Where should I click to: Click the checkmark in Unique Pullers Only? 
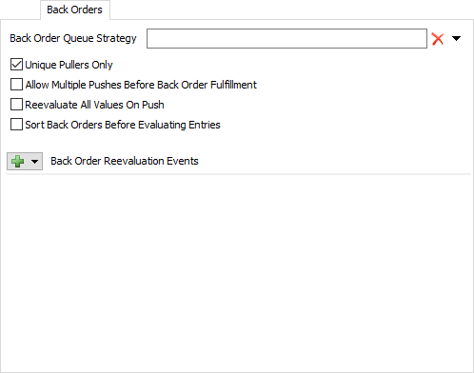[x=16, y=65]
